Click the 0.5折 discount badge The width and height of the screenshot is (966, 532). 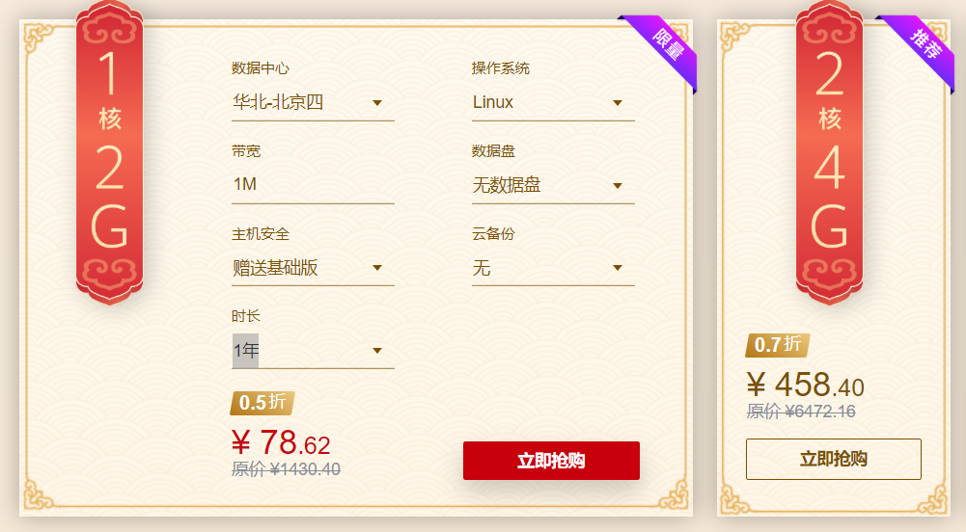(x=262, y=403)
